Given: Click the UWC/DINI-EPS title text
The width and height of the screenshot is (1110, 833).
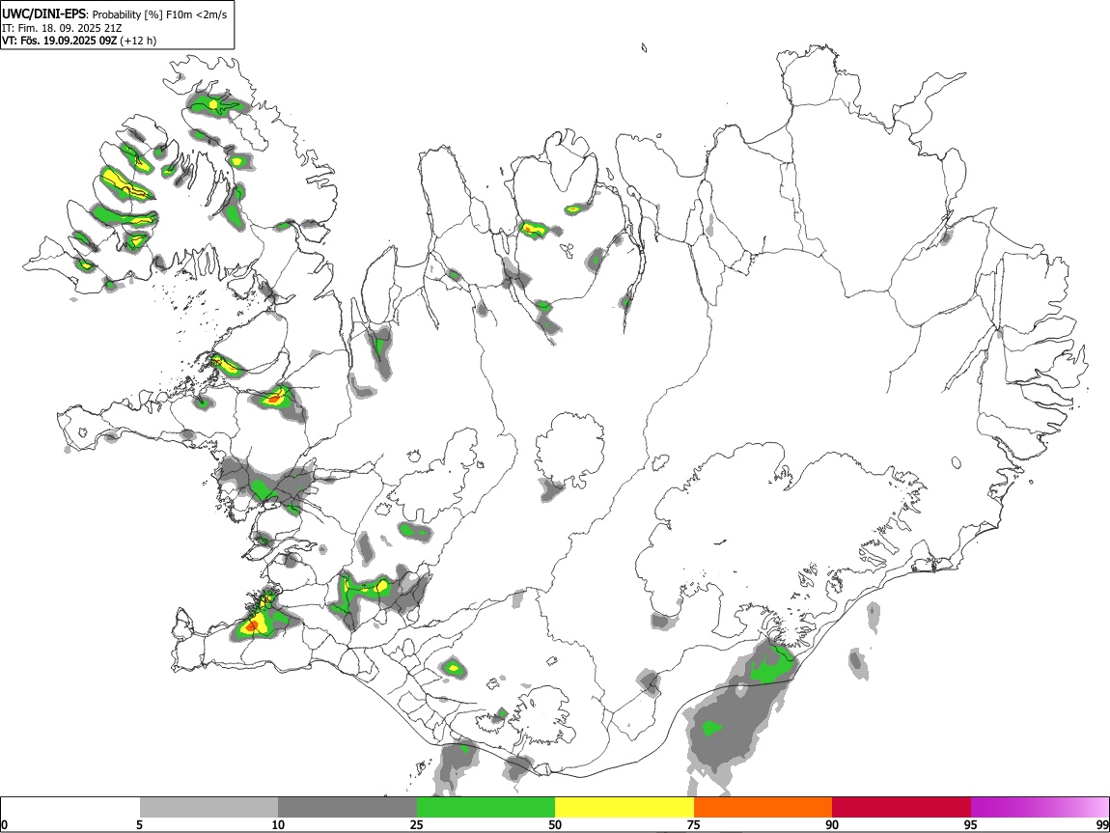Looking at the screenshot, I should [x=43, y=14].
